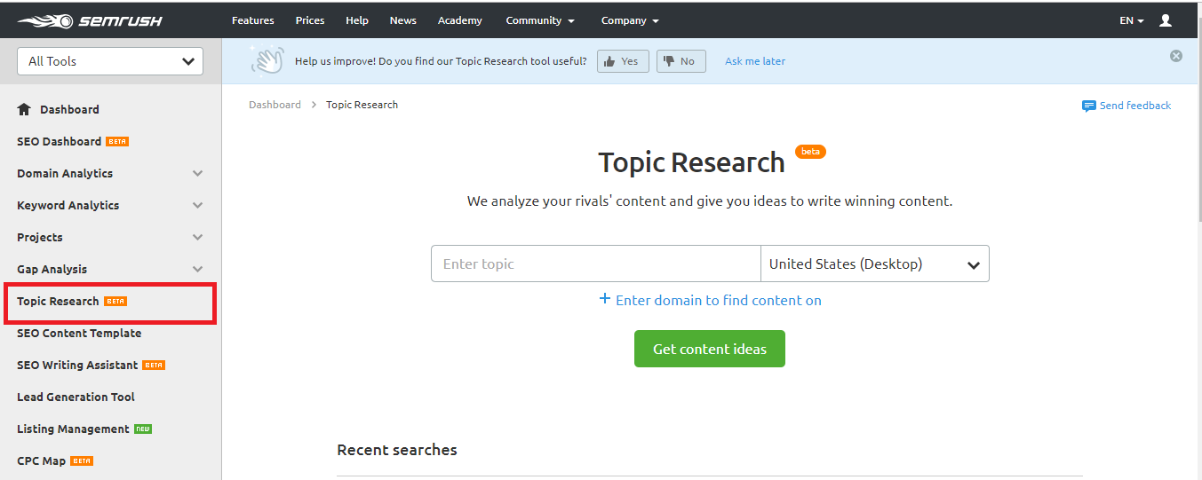
Task: Open Help in top navigation
Action: [x=357, y=20]
